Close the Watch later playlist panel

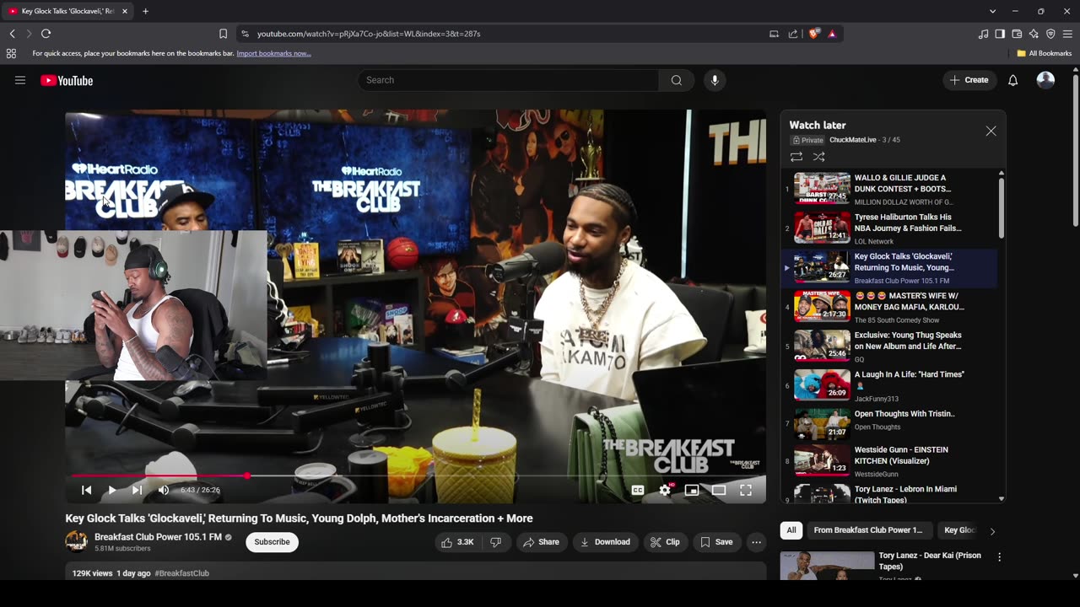(x=991, y=131)
